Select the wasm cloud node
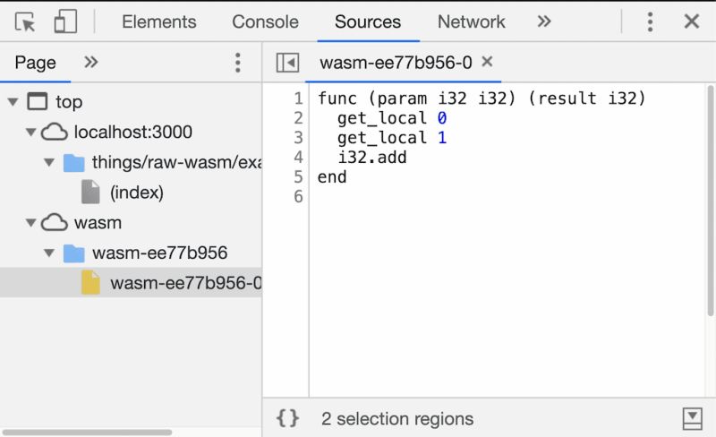The height and width of the screenshot is (437, 716). [x=98, y=223]
